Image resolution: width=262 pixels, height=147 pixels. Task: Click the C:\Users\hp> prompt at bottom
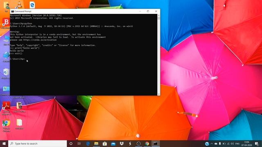(x=17, y=59)
